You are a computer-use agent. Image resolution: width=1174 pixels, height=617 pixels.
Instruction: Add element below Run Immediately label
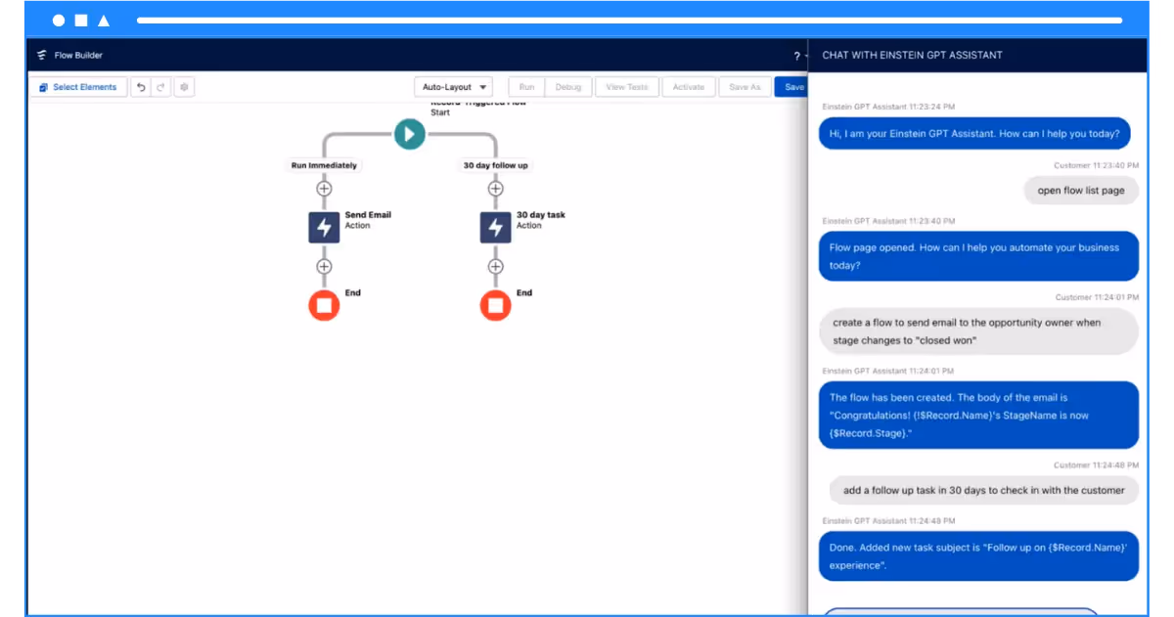pos(324,189)
